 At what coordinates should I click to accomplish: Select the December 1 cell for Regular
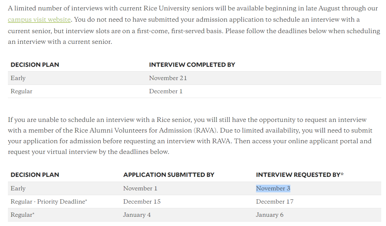pos(166,91)
